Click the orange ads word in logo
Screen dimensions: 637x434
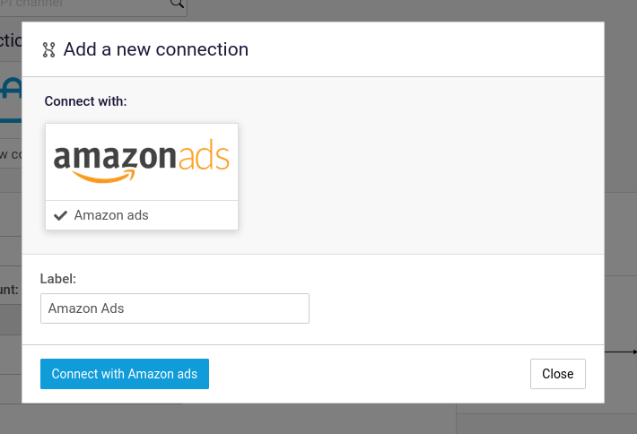click(204, 155)
